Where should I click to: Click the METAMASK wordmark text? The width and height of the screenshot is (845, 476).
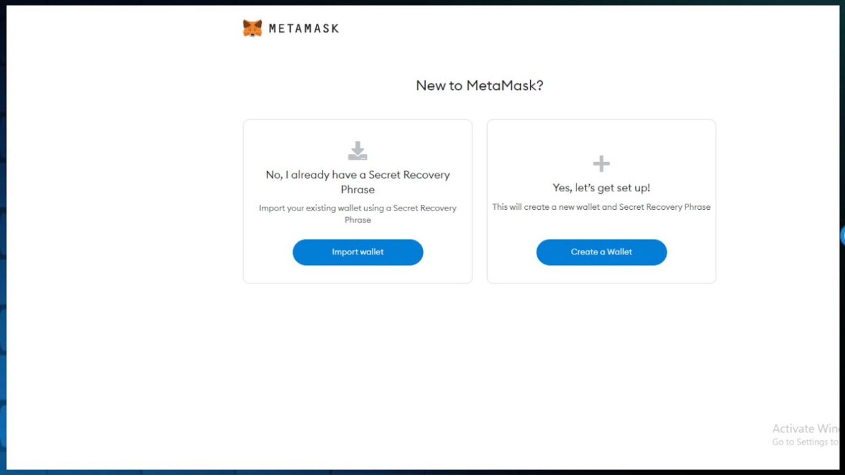click(304, 28)
